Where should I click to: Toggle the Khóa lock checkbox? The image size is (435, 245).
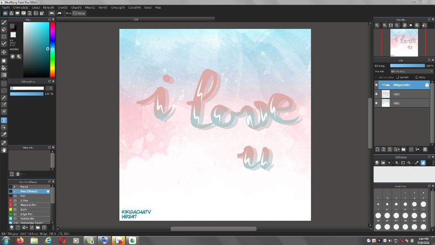click(417, 77)
